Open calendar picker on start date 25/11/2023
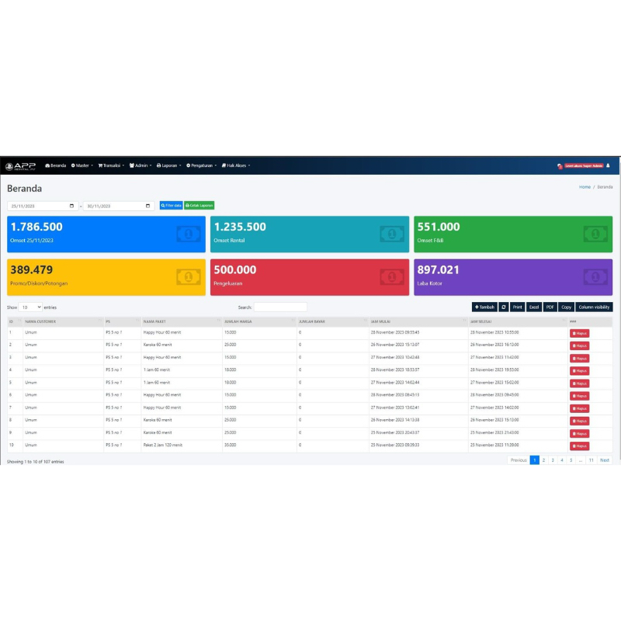 [x=71, y=206]
